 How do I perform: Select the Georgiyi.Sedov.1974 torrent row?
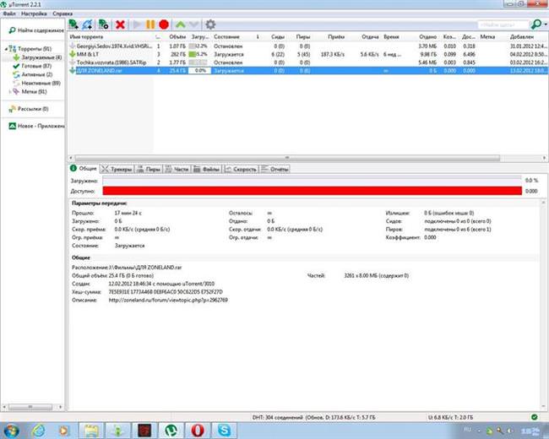[x=308, y=46]
